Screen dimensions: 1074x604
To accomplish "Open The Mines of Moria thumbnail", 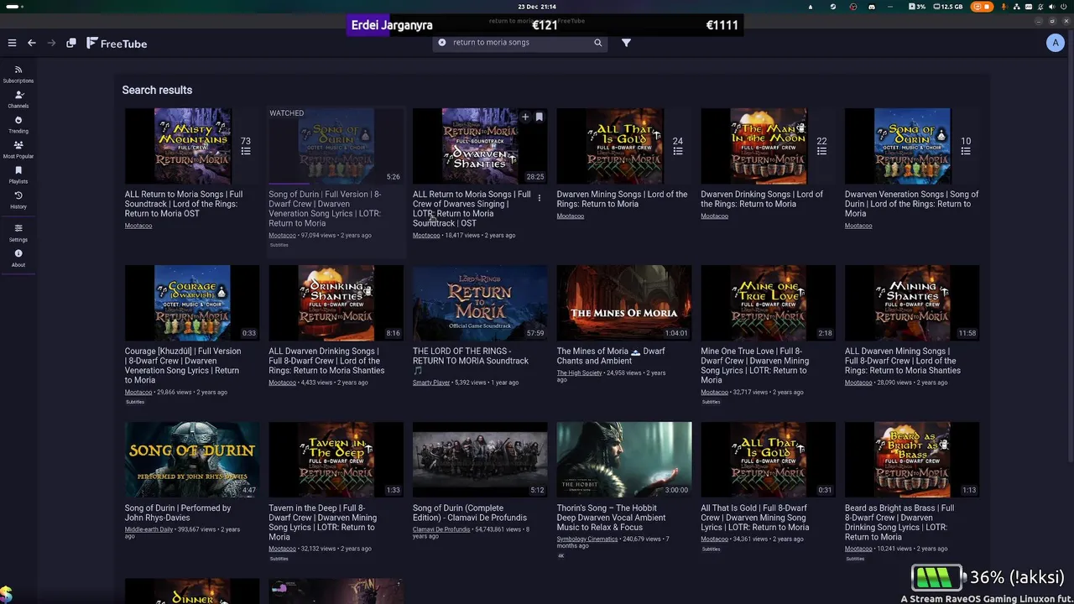I will [x=623, y=303].
